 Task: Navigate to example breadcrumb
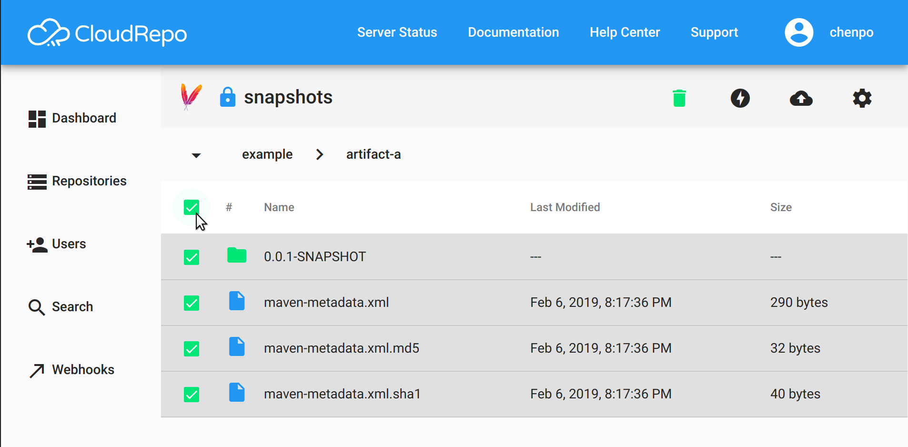[267, 154]
